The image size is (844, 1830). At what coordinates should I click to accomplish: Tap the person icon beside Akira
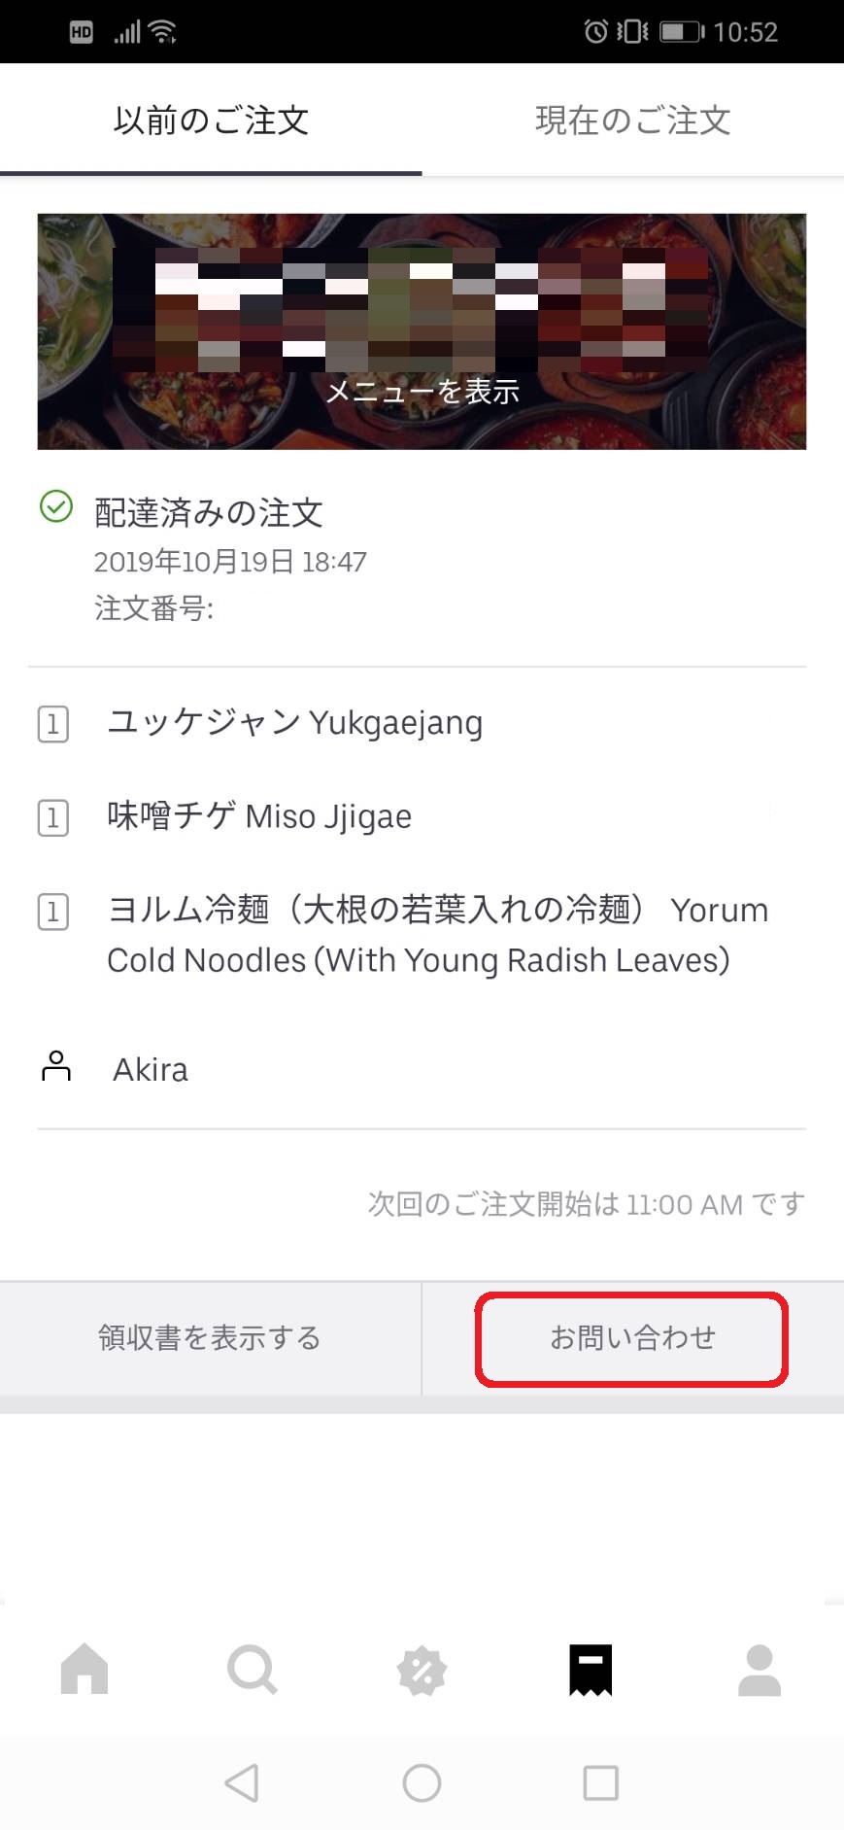pos(56,1066)
